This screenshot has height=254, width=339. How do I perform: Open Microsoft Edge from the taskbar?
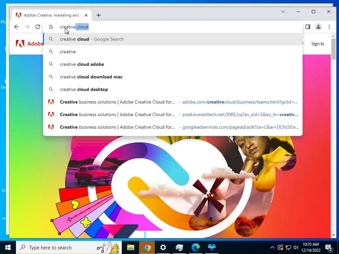(195, 247)
